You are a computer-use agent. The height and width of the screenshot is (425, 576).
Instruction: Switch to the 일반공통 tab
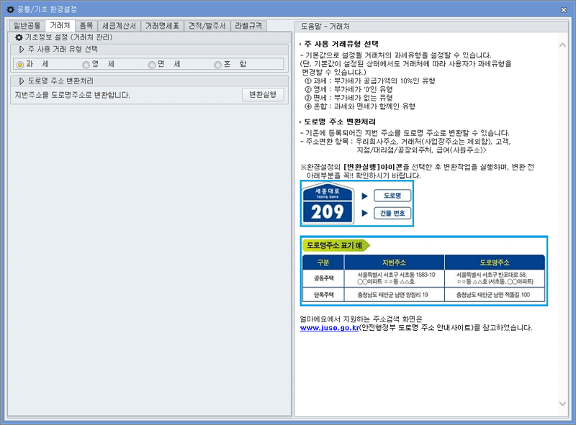click(27, 24)
